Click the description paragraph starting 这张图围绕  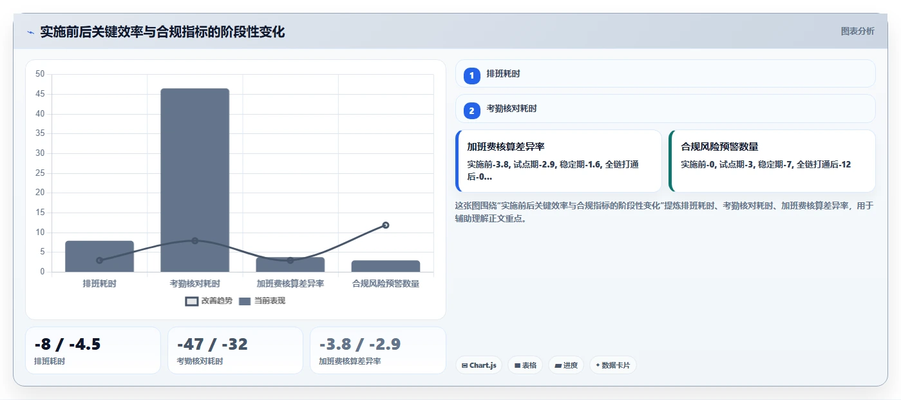(x=664, y=212)
